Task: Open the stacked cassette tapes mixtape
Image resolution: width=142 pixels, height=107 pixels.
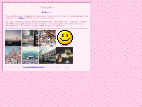Action: [30, 38]
